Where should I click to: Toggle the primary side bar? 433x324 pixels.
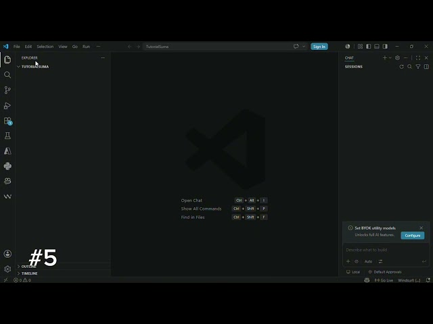(x=368, y=47)
